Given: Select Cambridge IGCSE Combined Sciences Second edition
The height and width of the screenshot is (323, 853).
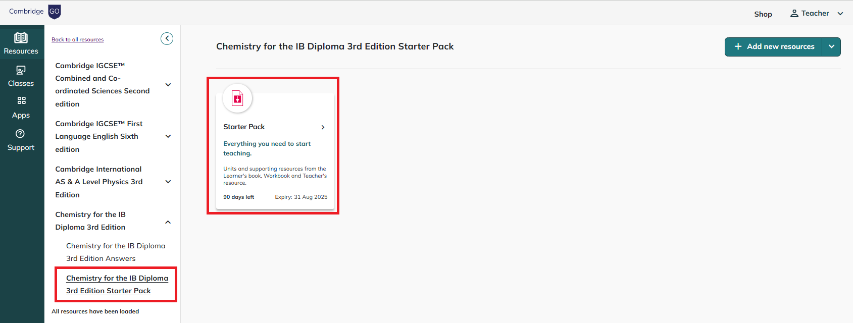Looking at the screenshot, I should (103, 85).
